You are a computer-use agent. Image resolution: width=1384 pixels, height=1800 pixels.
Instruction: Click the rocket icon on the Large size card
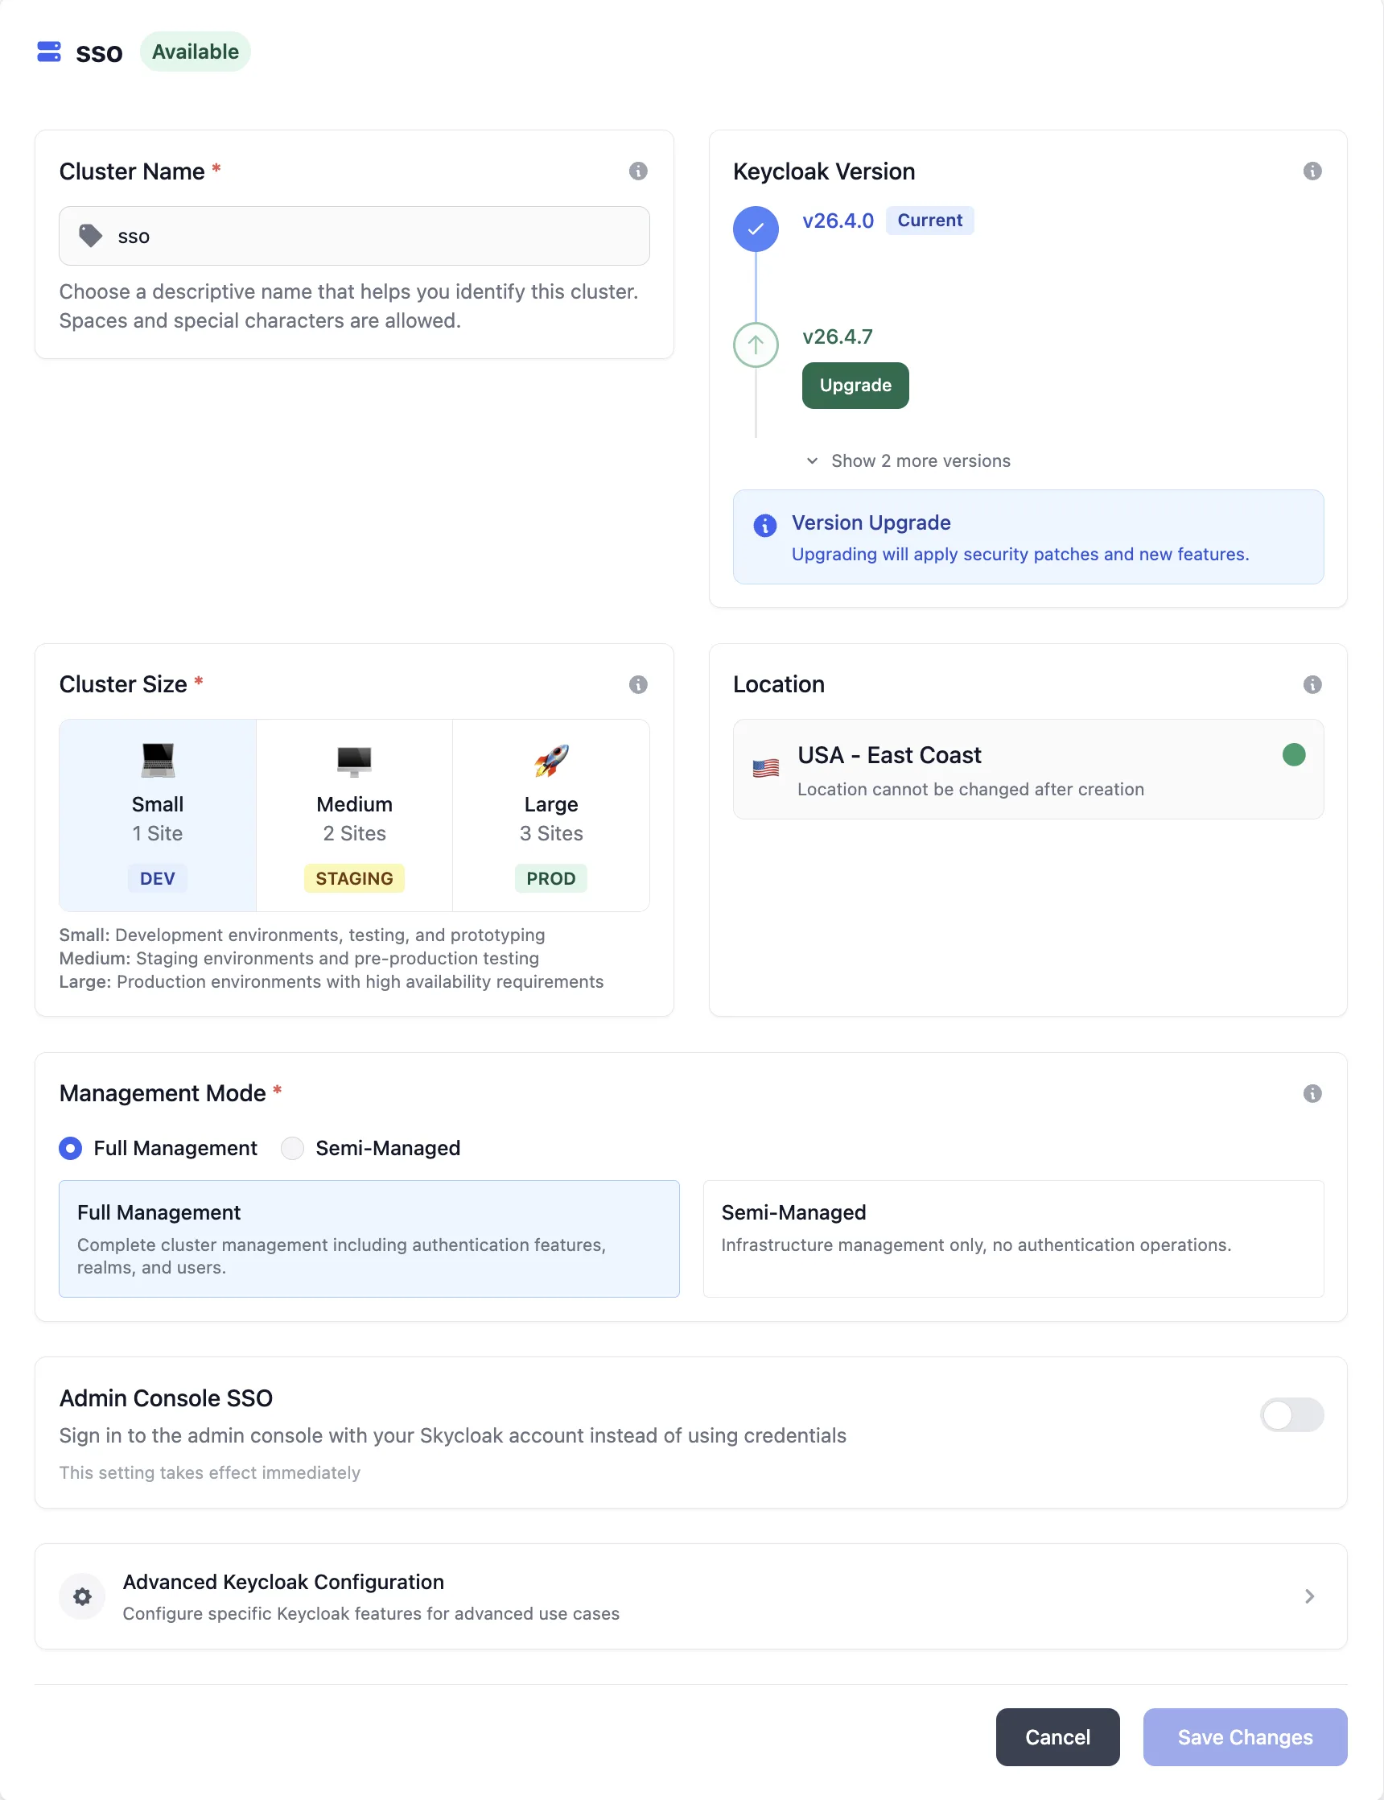click(x=550, y=760)
